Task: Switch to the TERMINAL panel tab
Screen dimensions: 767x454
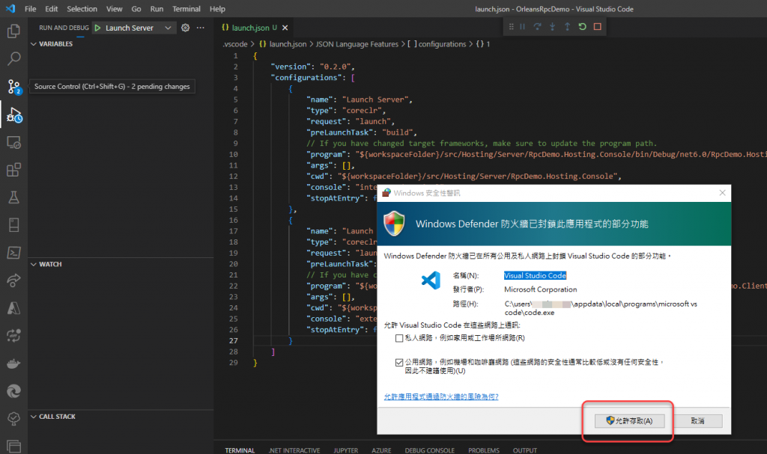Action: [240, 450]
